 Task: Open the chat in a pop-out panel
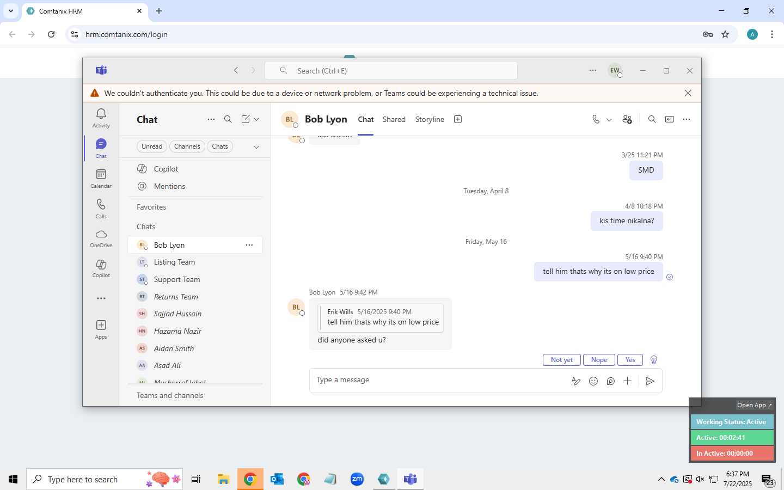point(670,119)
